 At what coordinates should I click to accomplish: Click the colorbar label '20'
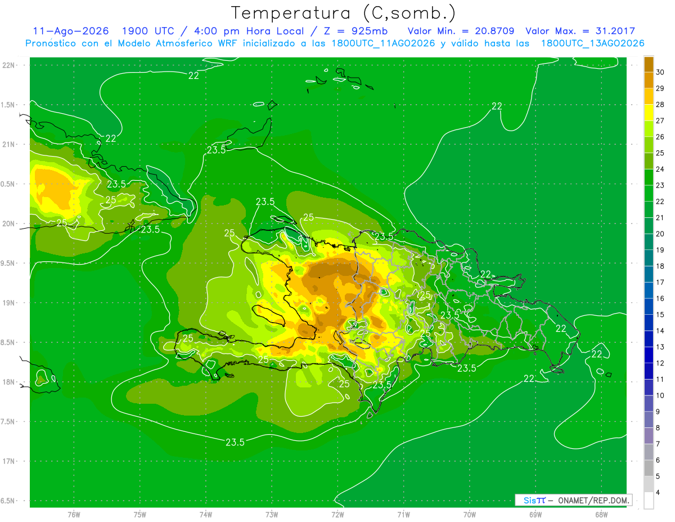(660, 234)
